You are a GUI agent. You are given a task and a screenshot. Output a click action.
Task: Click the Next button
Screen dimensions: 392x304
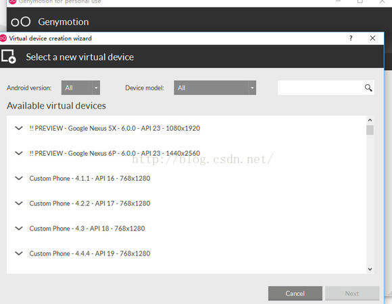pos(352,293)
